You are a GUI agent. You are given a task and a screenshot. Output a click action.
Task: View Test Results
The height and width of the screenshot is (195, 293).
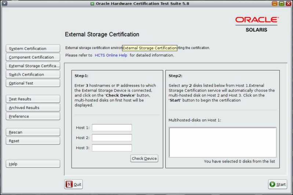pos(33,99)
